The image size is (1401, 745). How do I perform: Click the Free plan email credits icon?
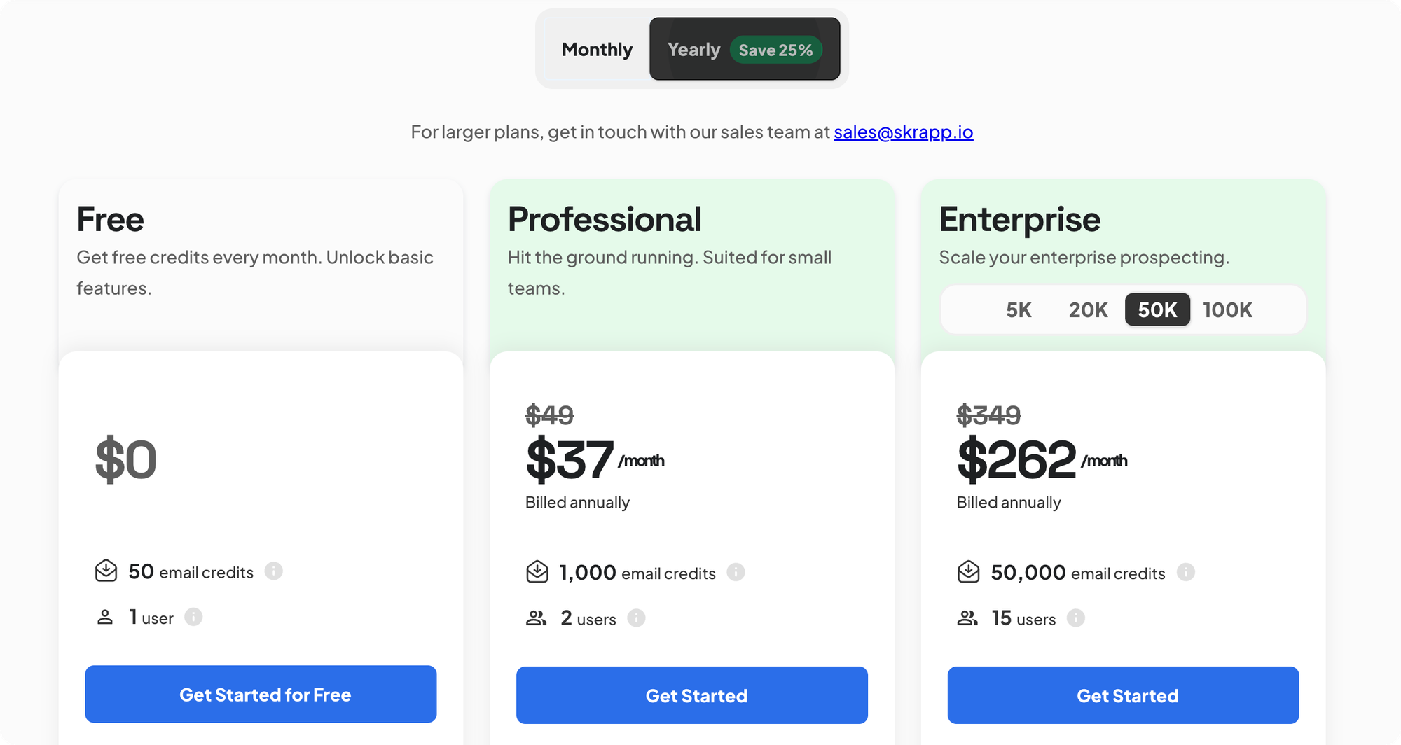pyautogui.click(x=106, y=571)
